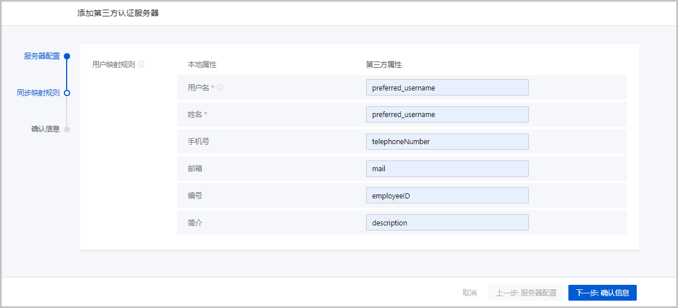Screen dimensions: 678x308
Task: Edit 用户名 third-party attribute field
Action: 447,88
